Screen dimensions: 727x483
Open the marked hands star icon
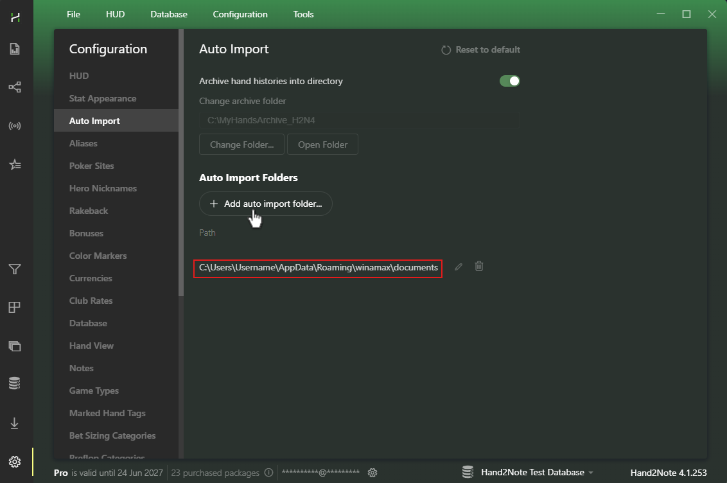click(x=15, y=164)
